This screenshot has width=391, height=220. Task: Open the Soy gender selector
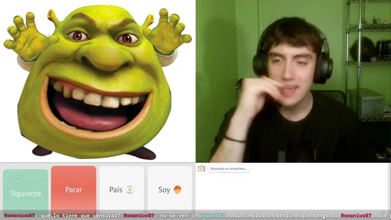[x=170, y=190]
